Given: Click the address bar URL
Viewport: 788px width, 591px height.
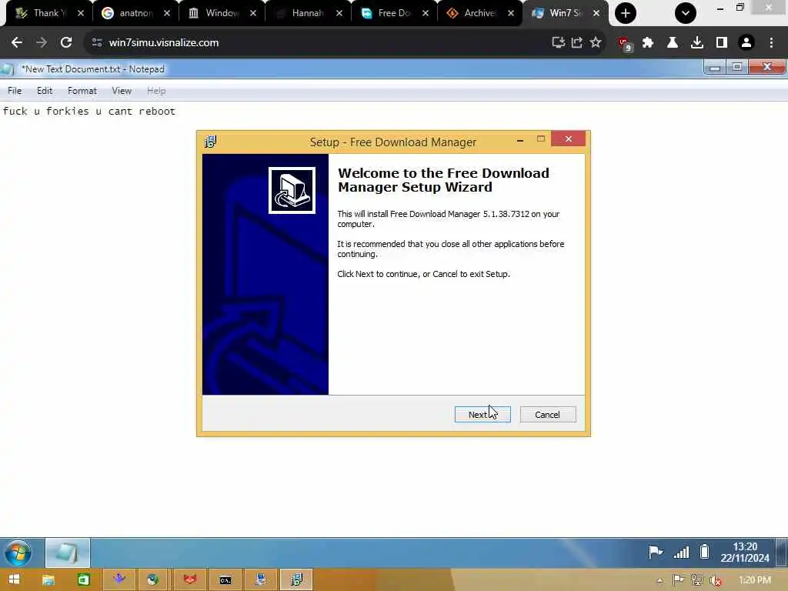Looking at the screenshot, I should pos(164,43).
